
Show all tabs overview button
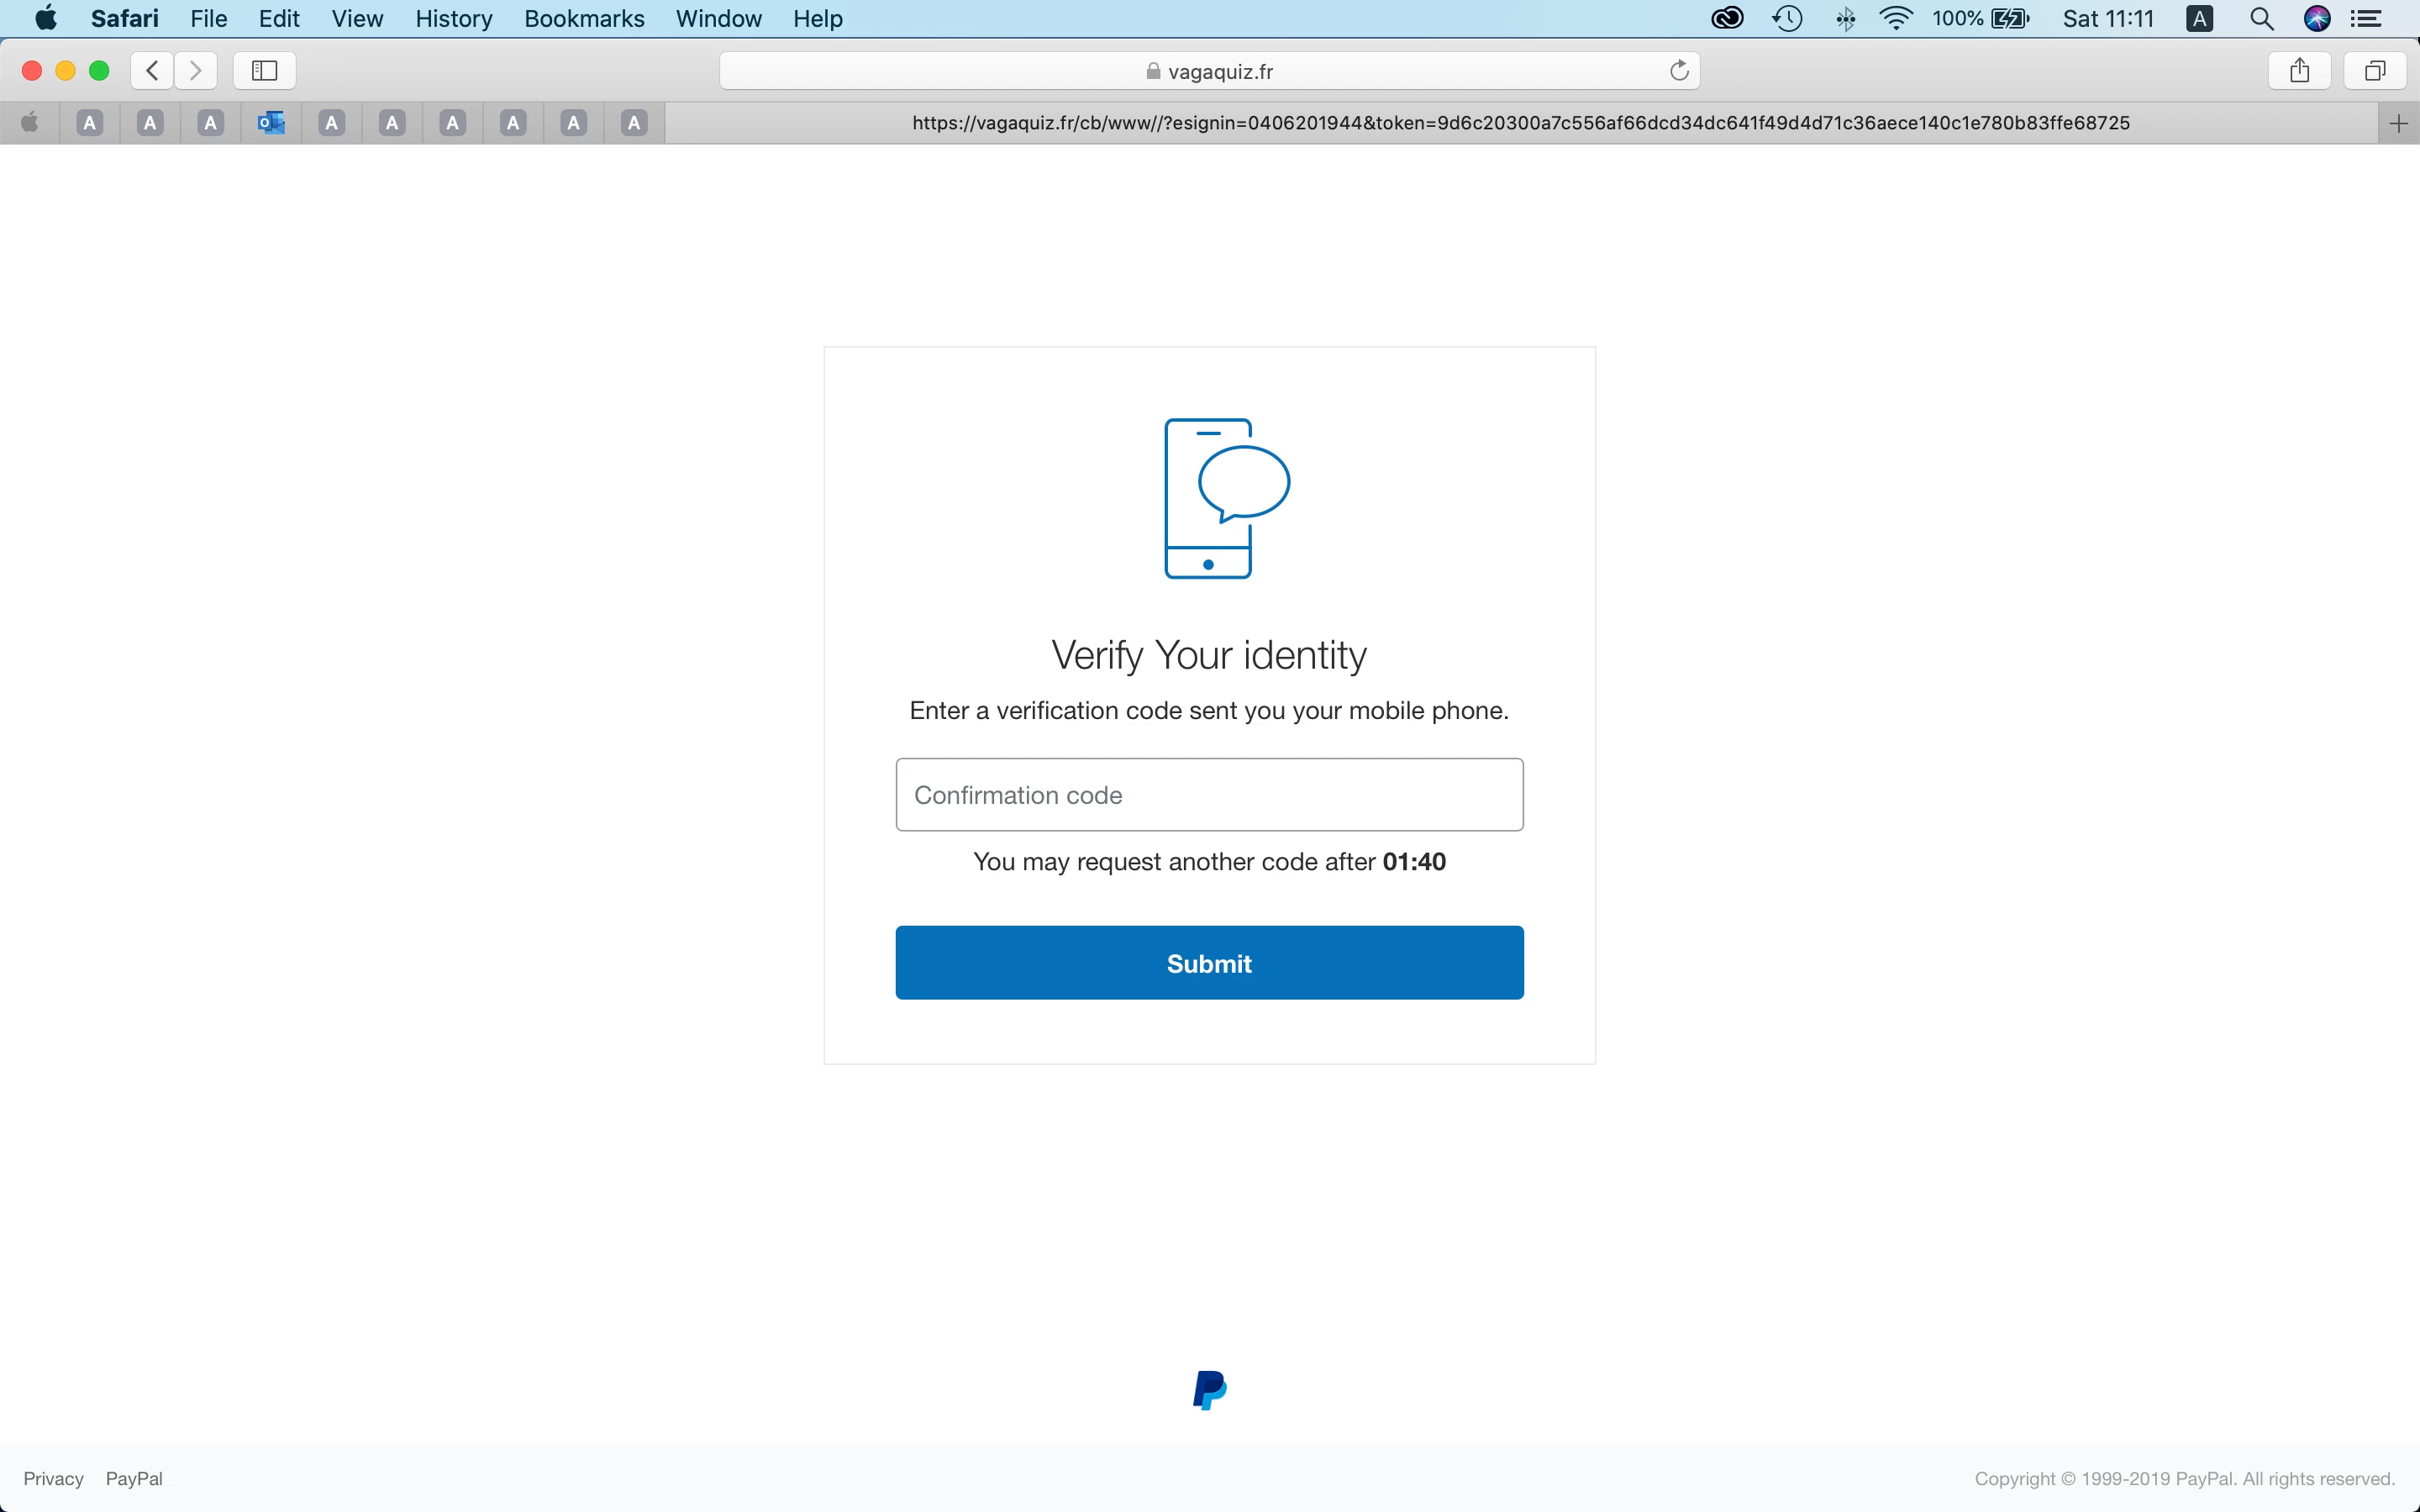point(2375,70)
